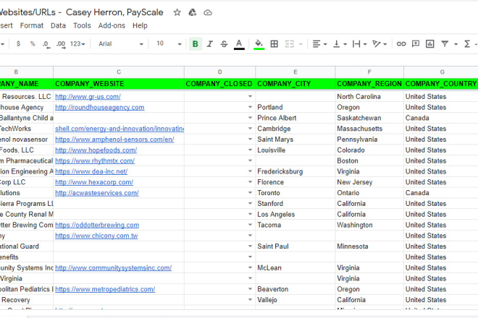The image size is (478, 318).
Task: Select the COMPANY_REGION header cell
Action: (x=369, y=84)
